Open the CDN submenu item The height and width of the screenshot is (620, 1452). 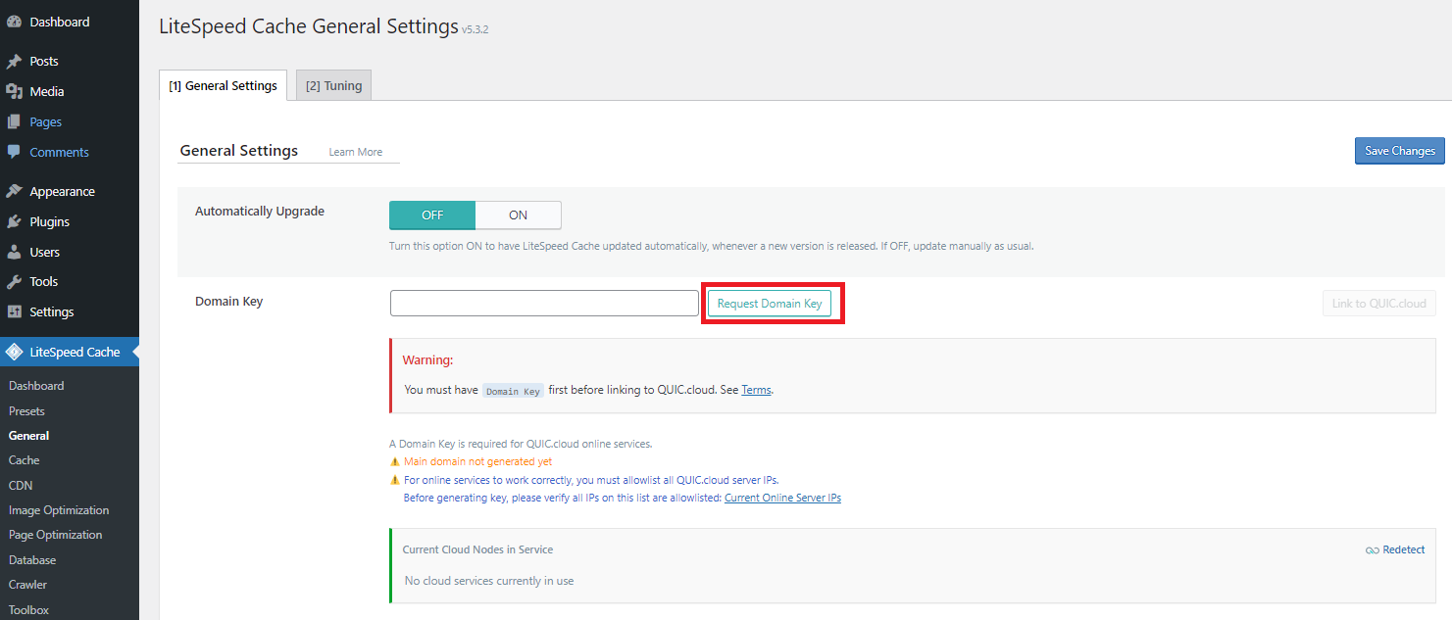(21, 485)
